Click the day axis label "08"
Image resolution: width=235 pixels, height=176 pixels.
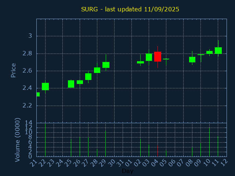click(x=189, y=162)
